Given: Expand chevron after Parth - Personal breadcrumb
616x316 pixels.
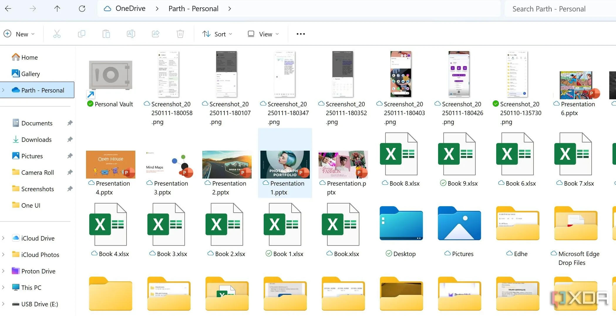Looking at the screenshot, I should pos(230,9).
